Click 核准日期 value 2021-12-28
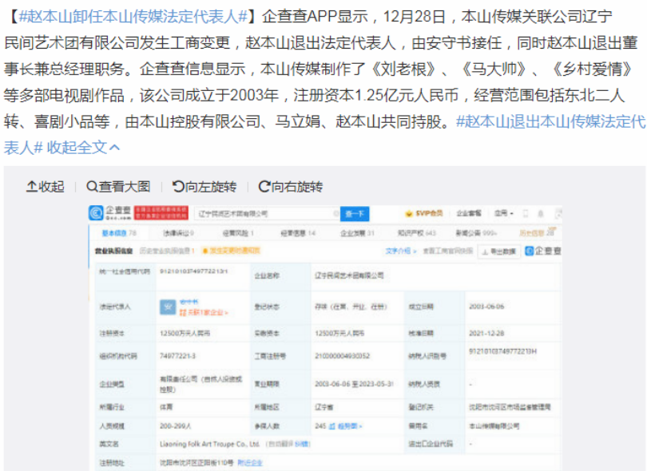This screenshot has height=471, width=647. coord(486,333)
